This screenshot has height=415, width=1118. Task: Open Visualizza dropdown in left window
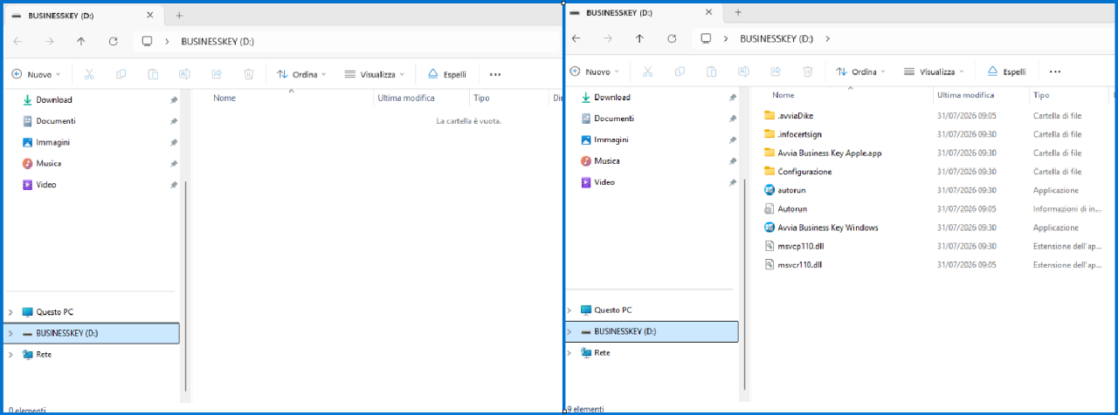point(375,74)
